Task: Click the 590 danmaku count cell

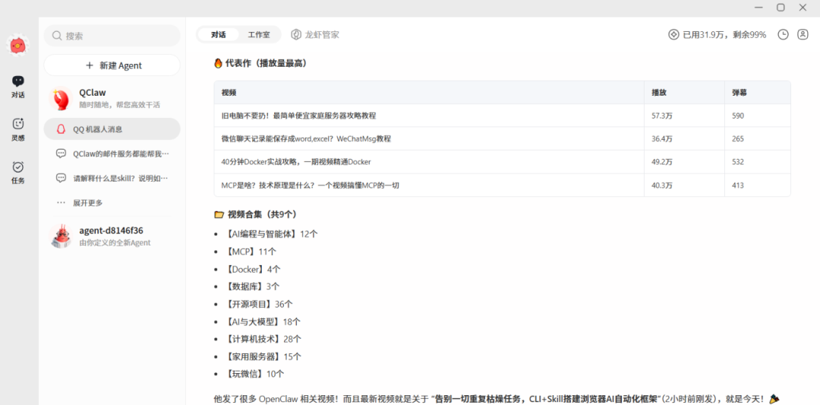Action: (738, 115)
